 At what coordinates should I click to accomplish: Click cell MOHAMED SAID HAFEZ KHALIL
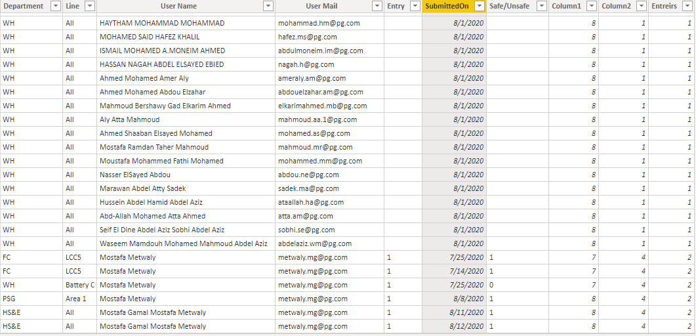point(186,37)
